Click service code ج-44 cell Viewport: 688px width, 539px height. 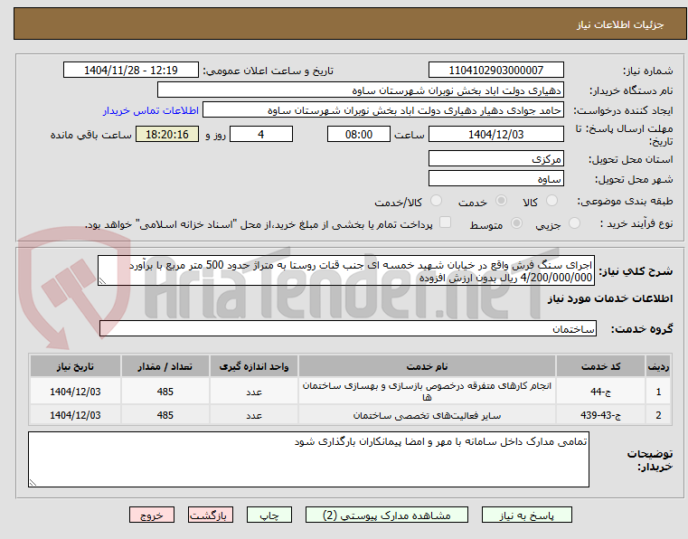(x=600, y=392)
